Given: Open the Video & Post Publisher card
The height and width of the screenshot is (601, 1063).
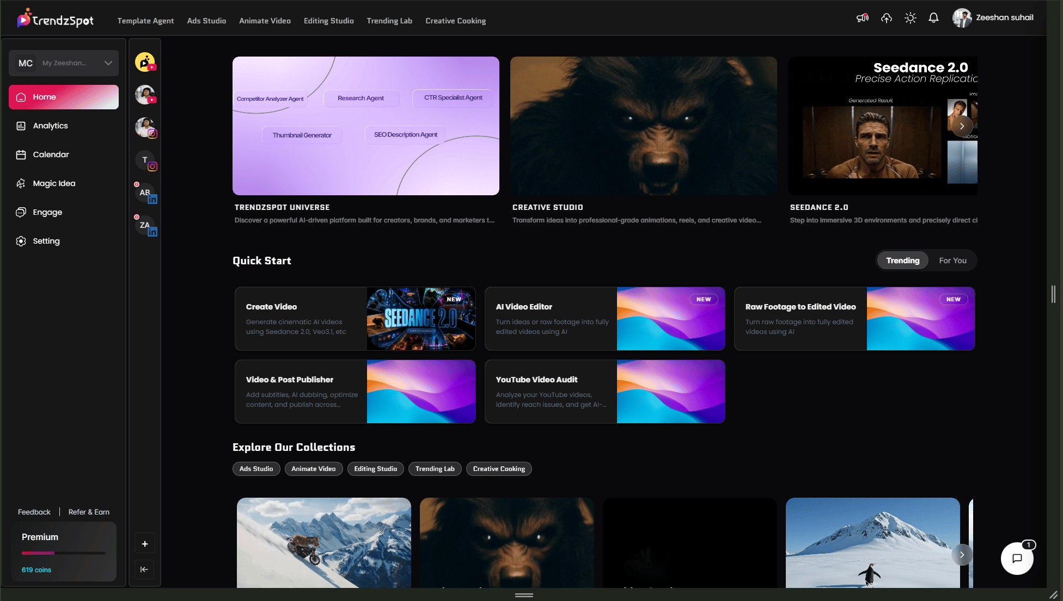Looking at the screenshot, I should [355, 392].
